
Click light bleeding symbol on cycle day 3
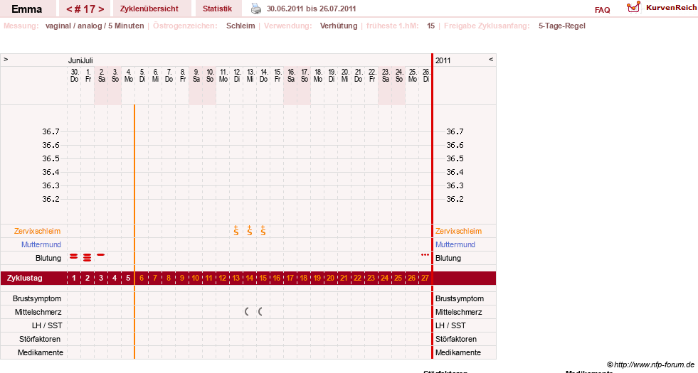point(100,255)
